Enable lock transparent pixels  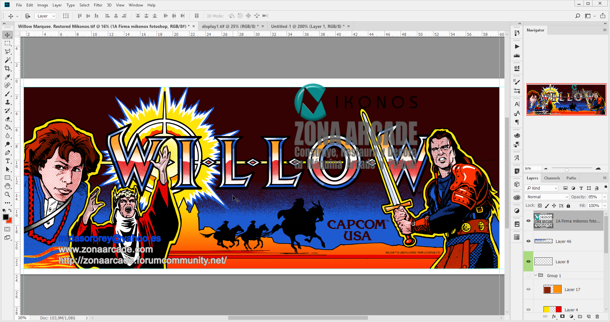click(x=540, y=205)
